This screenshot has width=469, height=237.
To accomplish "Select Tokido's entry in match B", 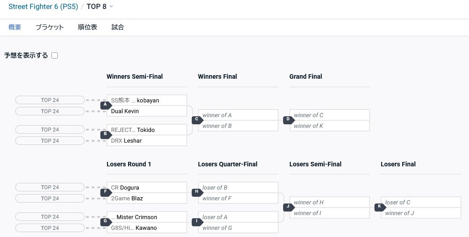I will tap(146, 130).
